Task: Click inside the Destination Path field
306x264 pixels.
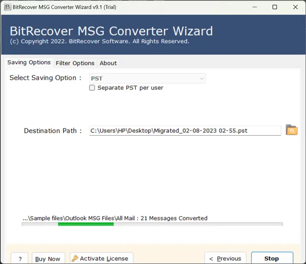Action: [172, 130]
